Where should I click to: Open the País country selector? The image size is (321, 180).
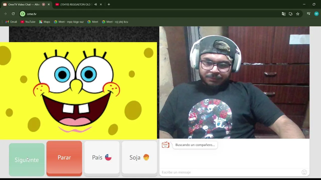[102, 157]
